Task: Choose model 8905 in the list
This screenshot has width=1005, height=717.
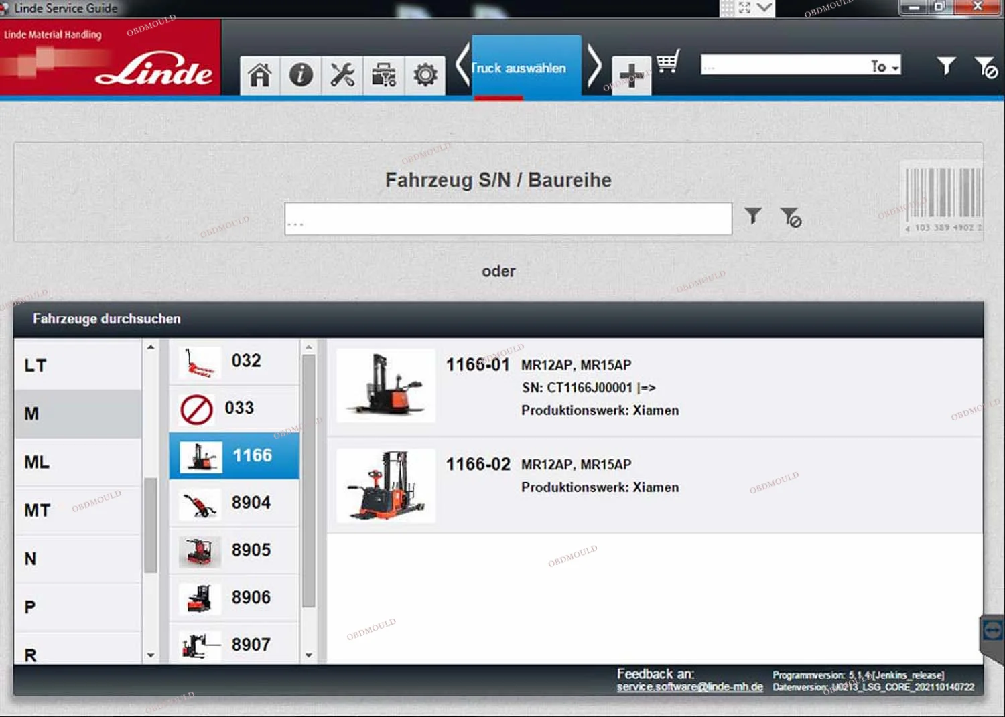Action: coord(234,550)
